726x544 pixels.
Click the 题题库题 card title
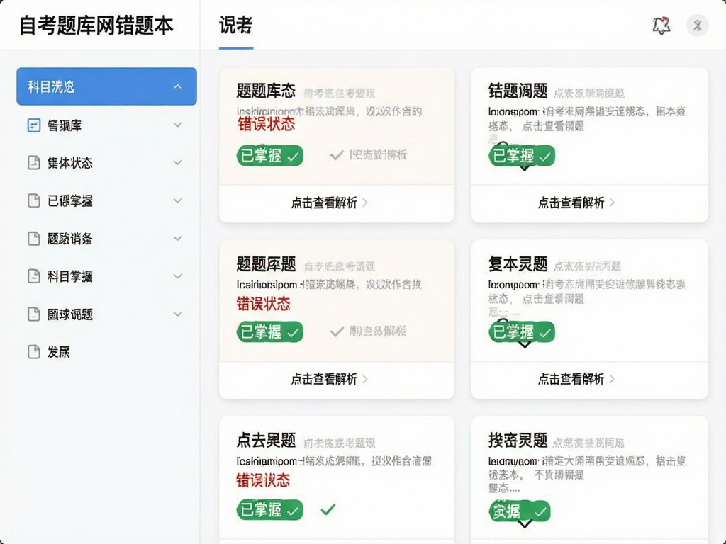click(266, 264)
